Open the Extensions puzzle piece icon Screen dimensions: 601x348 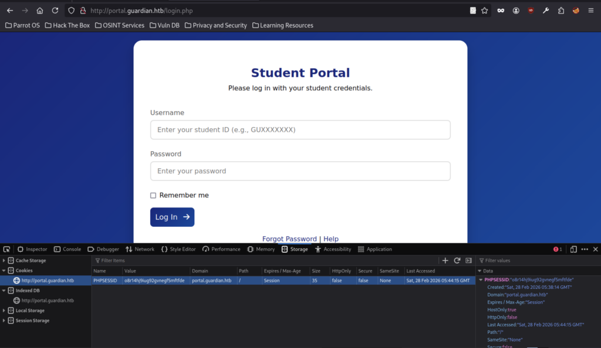[561, 11]
